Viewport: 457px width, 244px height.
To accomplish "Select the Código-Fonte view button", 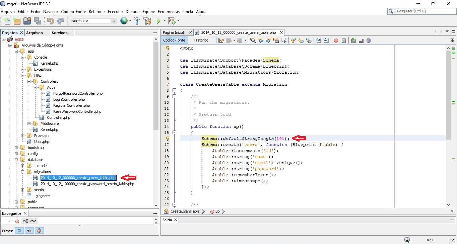I will coord(174,40).
